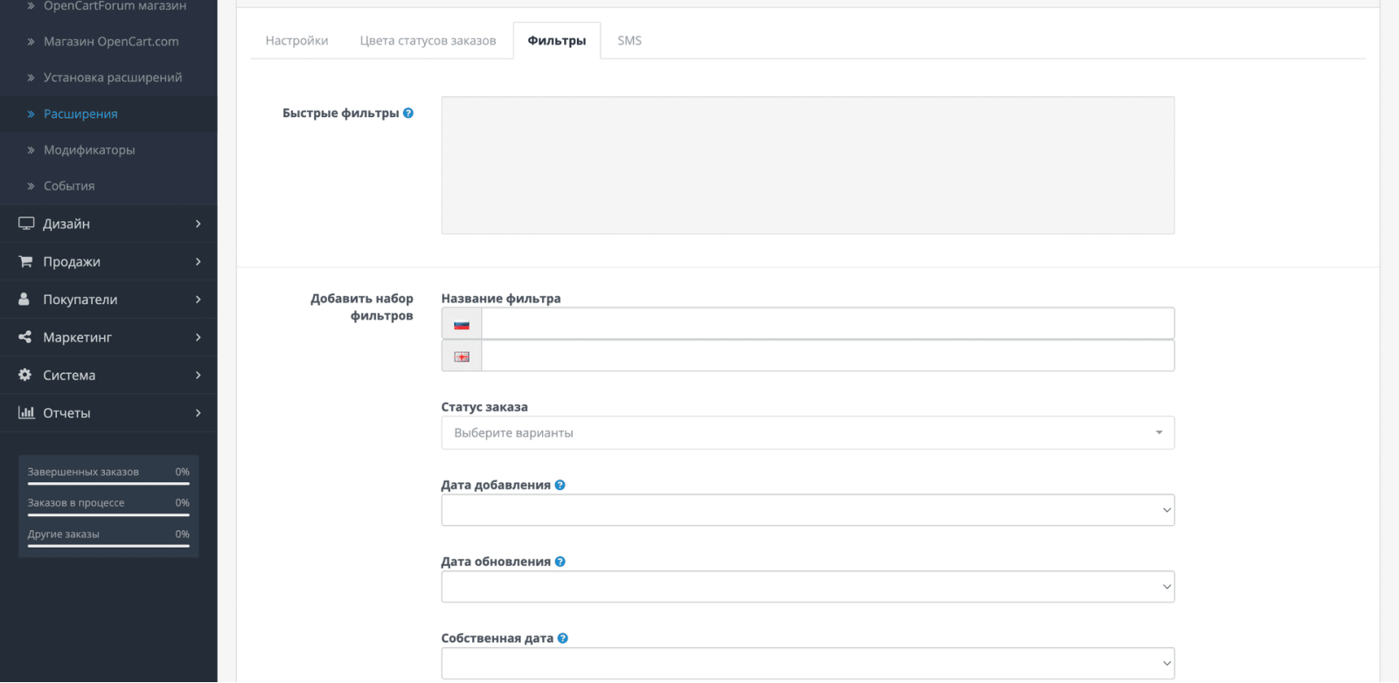Open help tooltip for Быстрые фильтры
The width and height of the screenshot is (1399, 683).
click(x=408, y=114)
